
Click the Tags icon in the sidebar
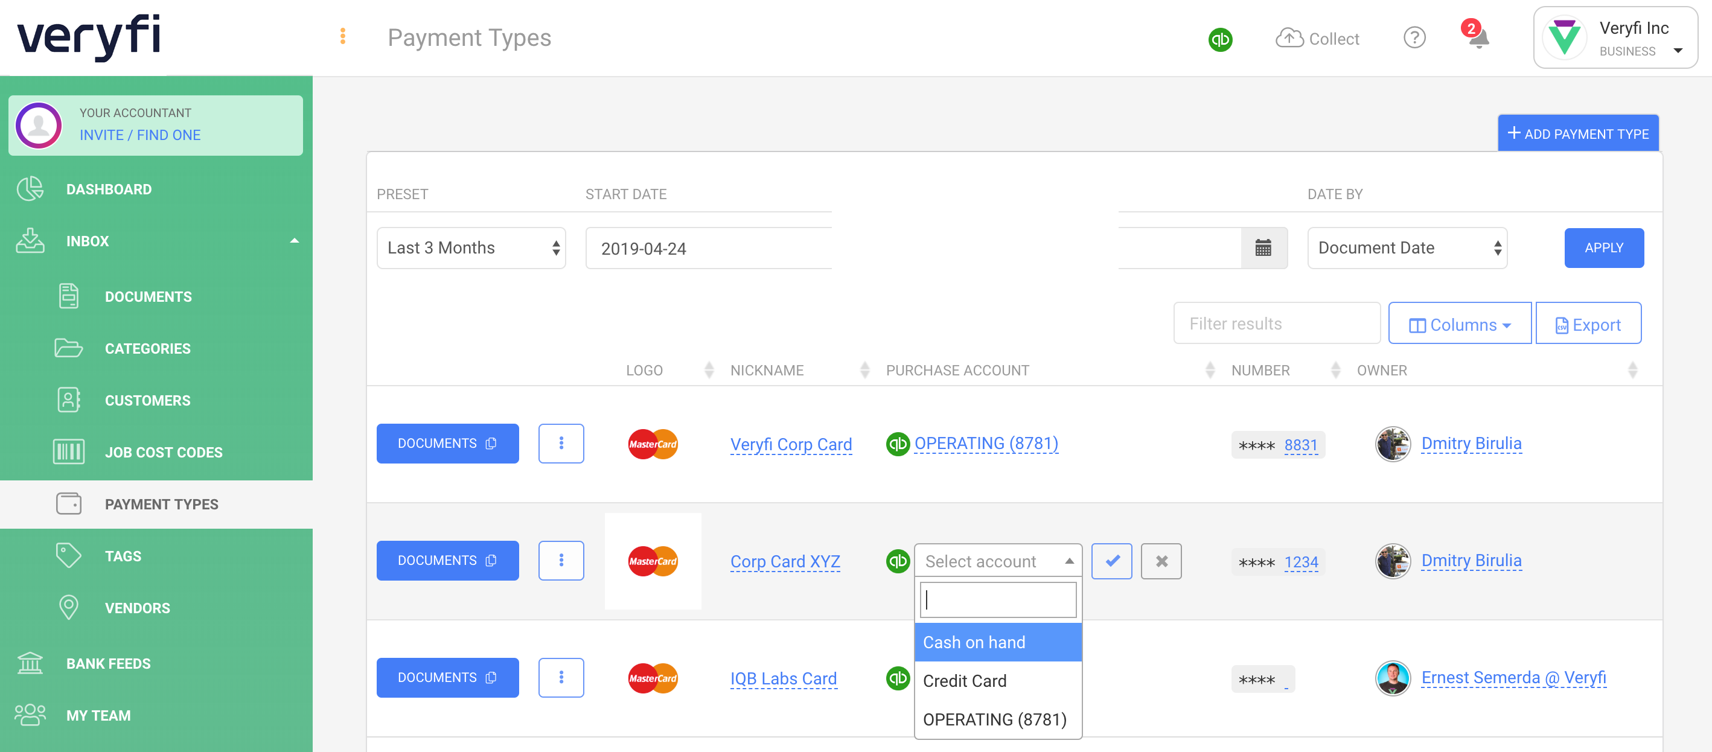coord(68,555)
